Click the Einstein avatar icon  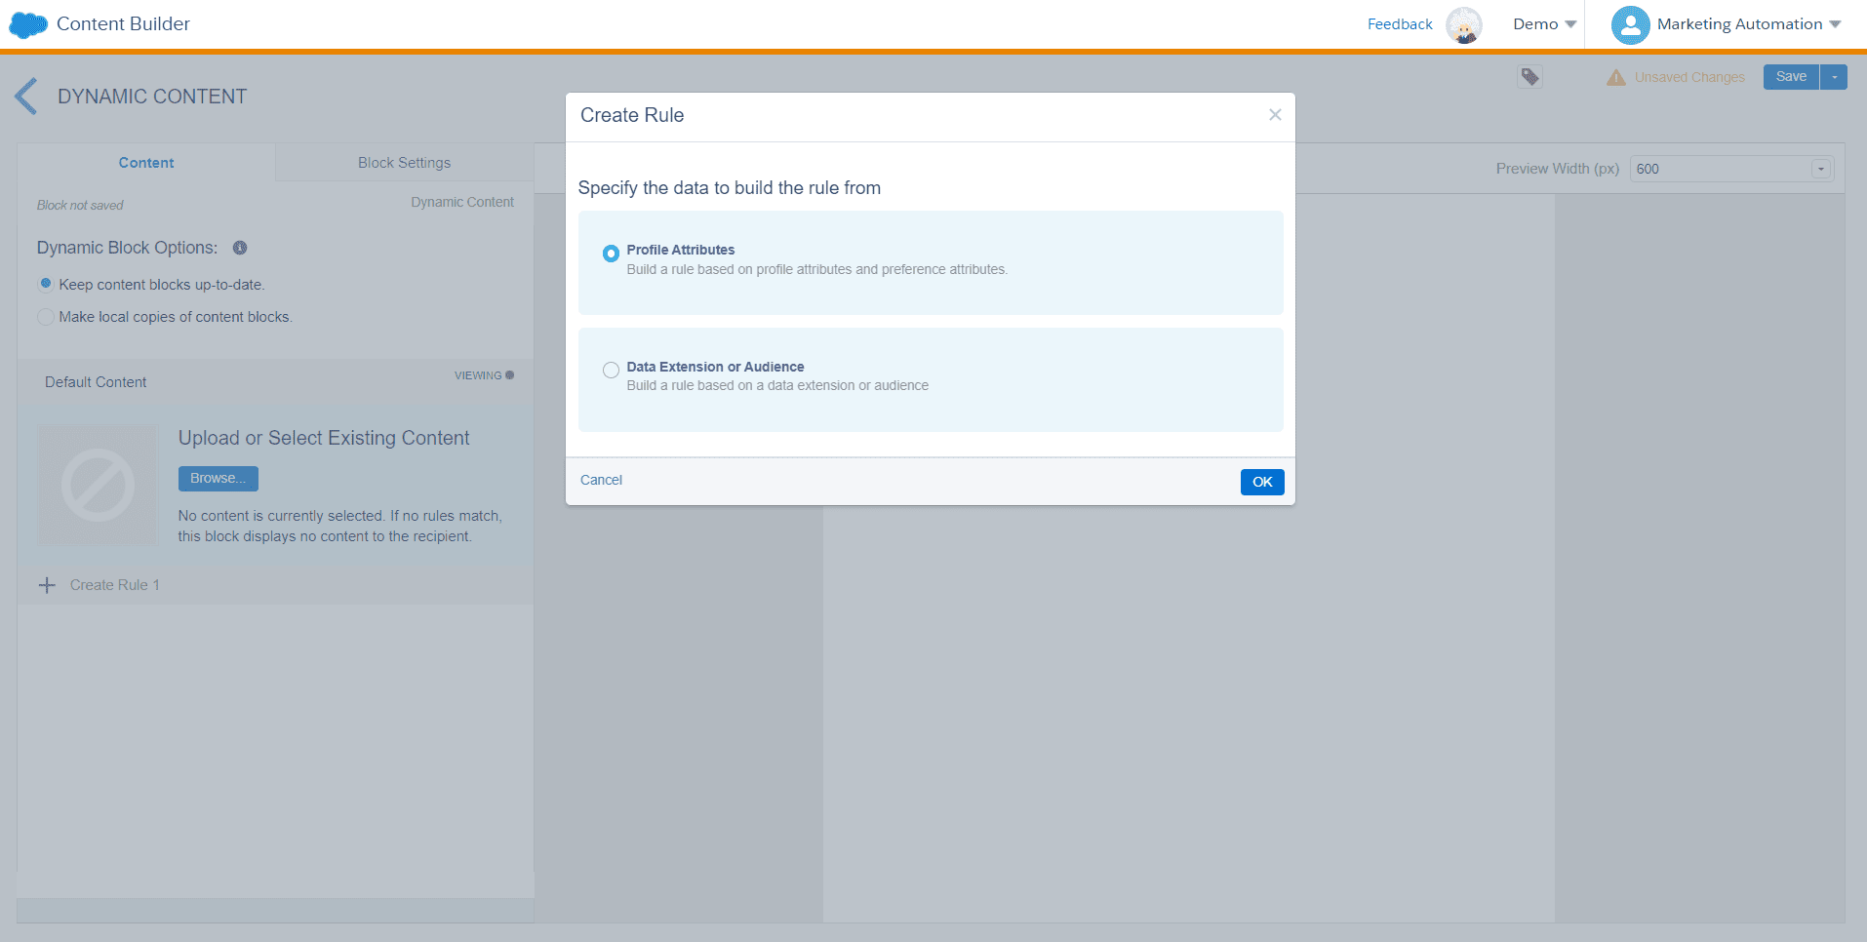click(1463, 24)
